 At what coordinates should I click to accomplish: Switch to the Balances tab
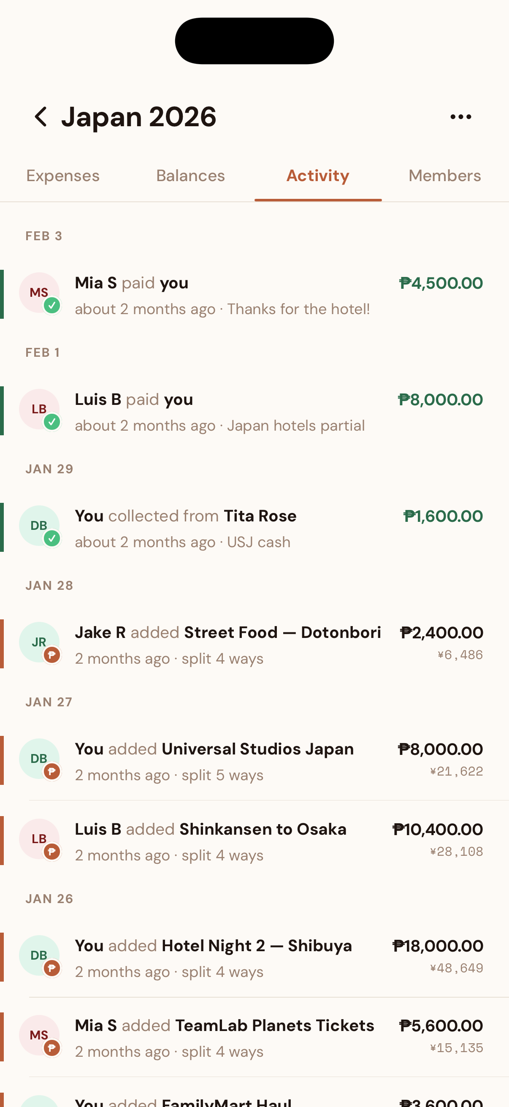pyautogui.click(x=190, y=176)
